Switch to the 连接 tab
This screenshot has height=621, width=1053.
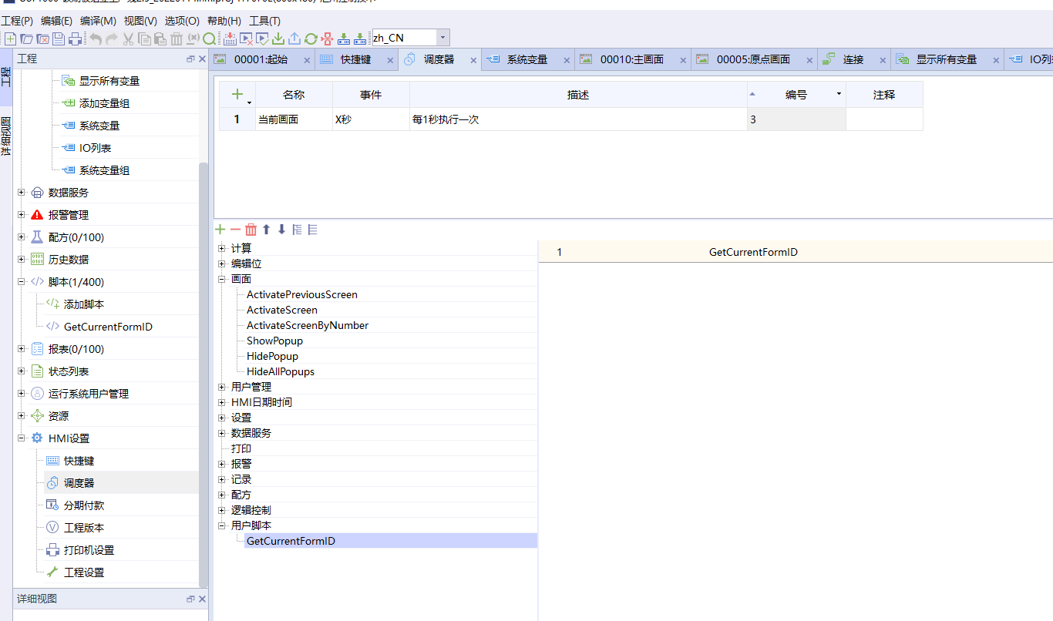(853, 59)
